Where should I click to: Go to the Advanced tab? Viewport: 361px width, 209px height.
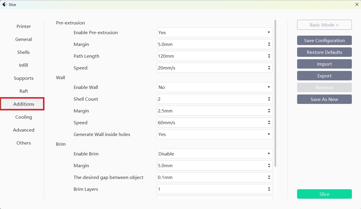point(24,130)
